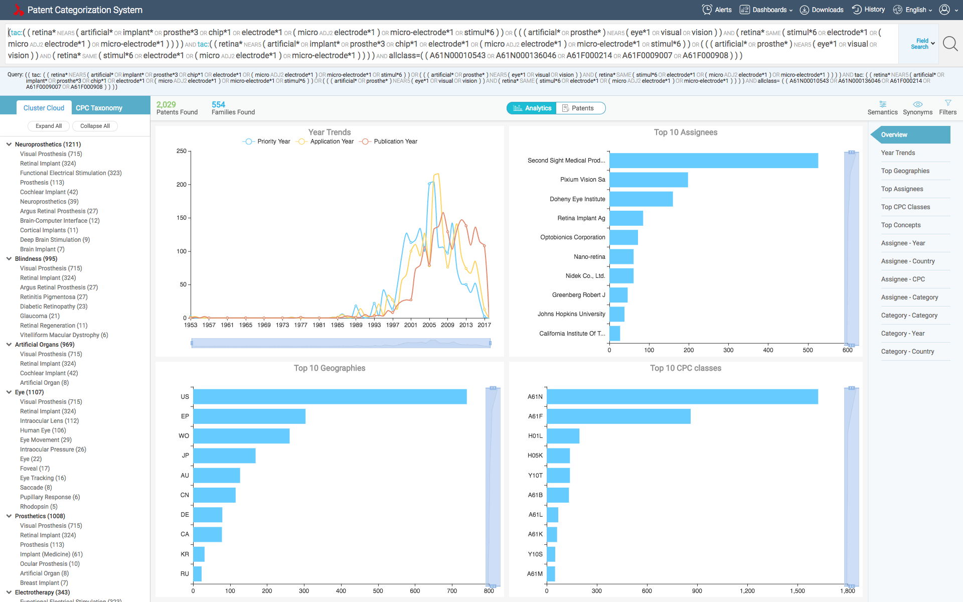Open the Filters funnel icon
Viewport: 963px width, 602px height.
(948, 103)
